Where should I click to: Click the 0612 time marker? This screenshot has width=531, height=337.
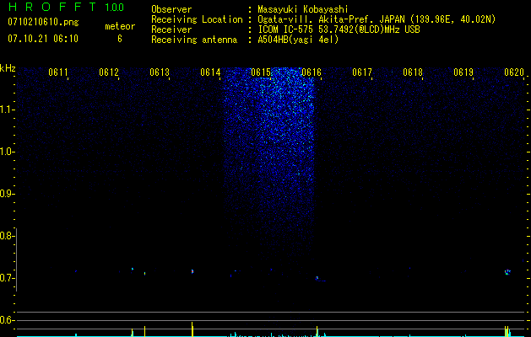point(109,72)
